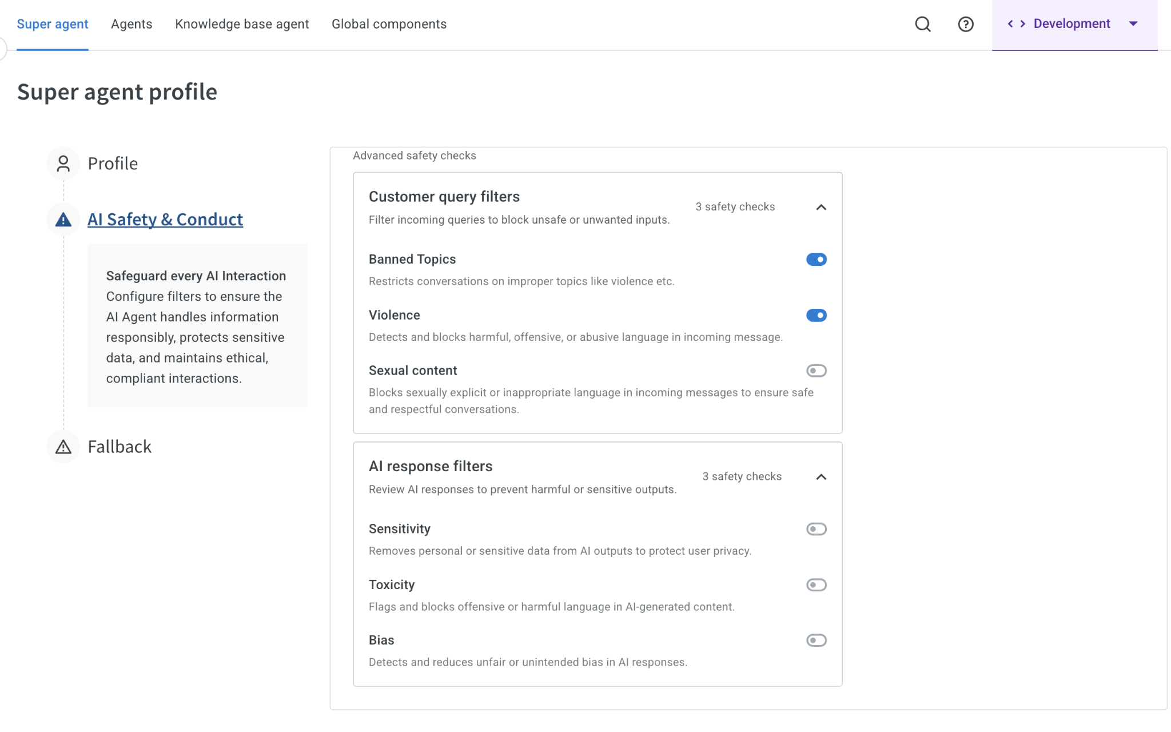
Task: Open the Development environment dropdown arrow
Action: (1133, 24)
